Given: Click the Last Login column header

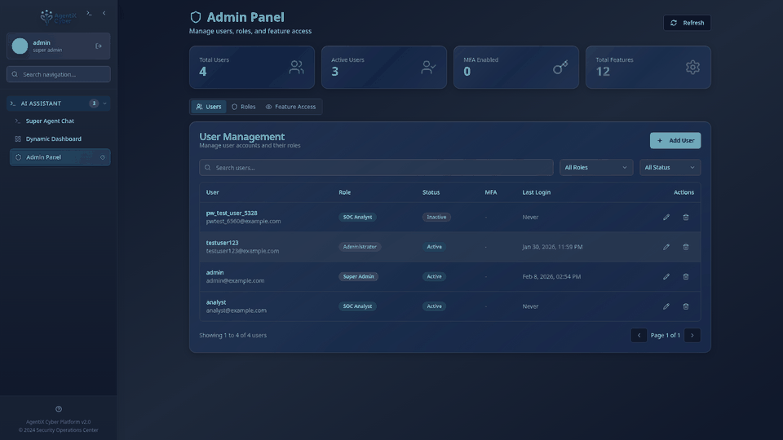Looking at the screenshot, I should tap(537, 192).
